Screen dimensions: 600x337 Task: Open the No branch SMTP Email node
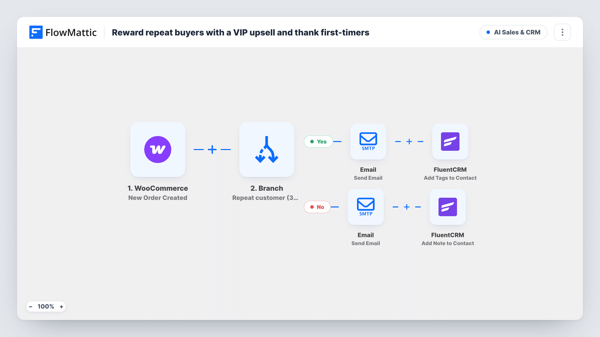point(366,207)
